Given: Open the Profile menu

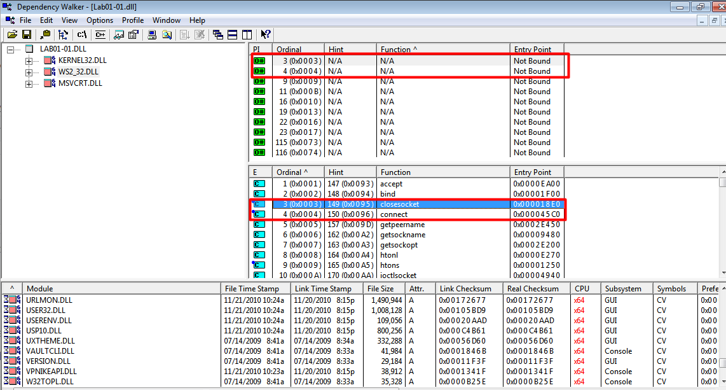Looking at the screenshot, I should (x=132, y=20).
